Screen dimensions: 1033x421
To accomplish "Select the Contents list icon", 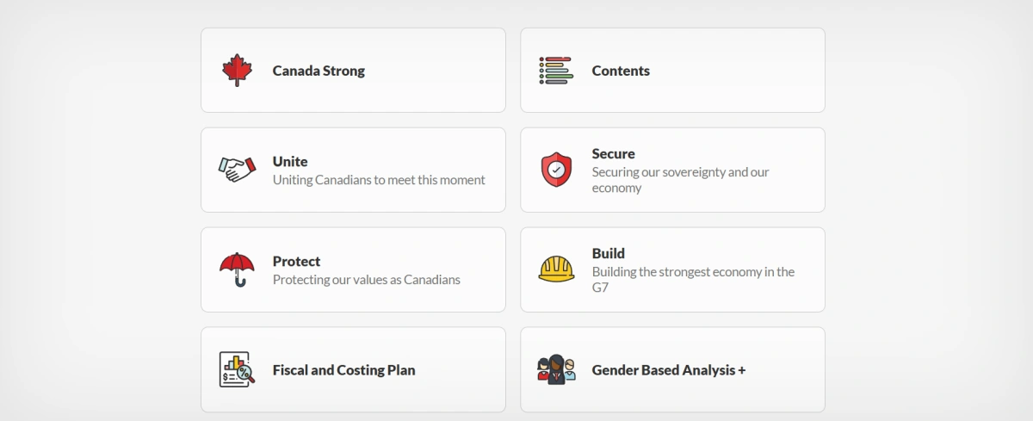I will [x=556, y=71].
